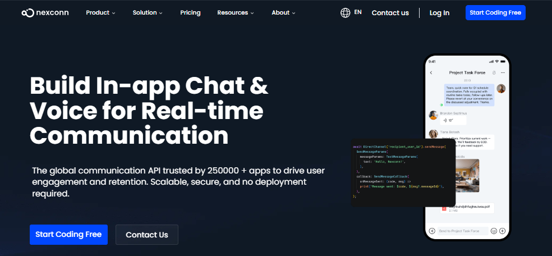The width and height of the screenshot is (552, 256).
Task: Click the 250000 + apps description text
Action: coord(178,182)
